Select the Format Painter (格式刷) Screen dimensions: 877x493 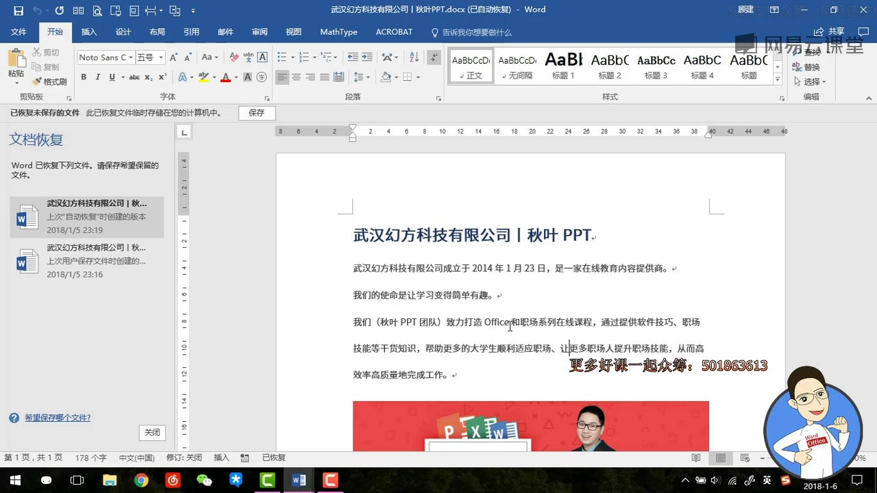[49, 81]
